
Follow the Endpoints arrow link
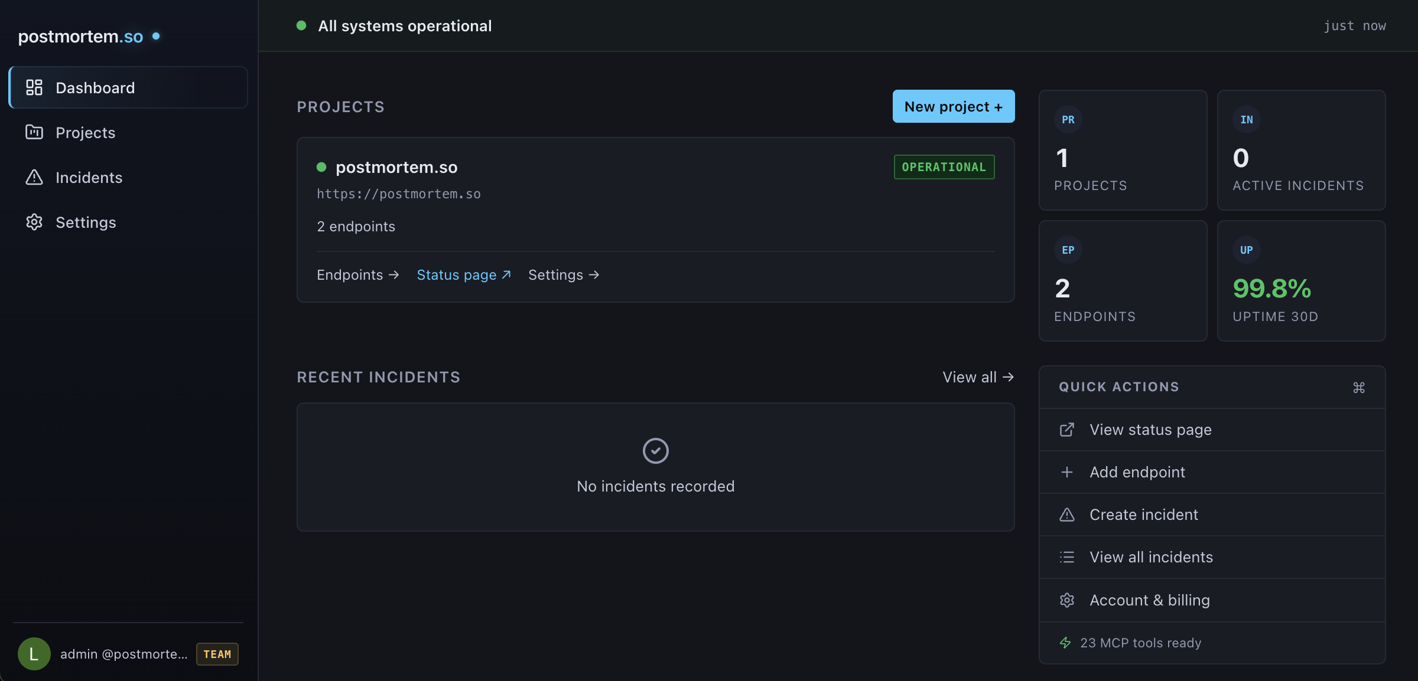[x=357, y=274]
